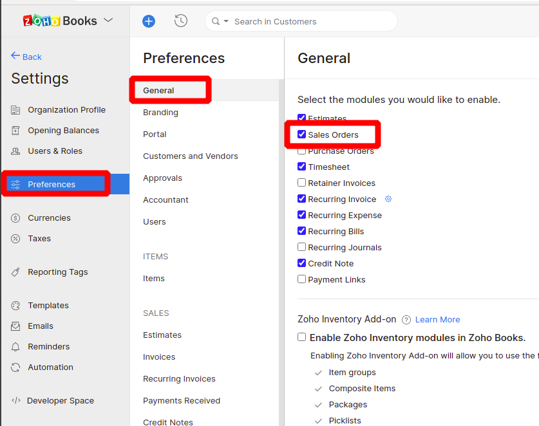This screenshot has width=539, height=426.
Task: Click the Taxes percent icon
Action: (15, 239)
